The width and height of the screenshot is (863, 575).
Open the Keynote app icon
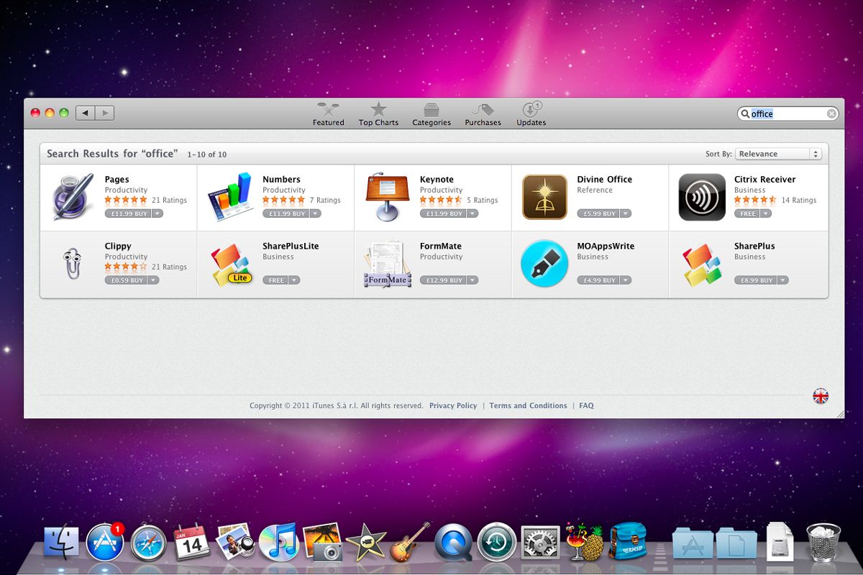388,196
